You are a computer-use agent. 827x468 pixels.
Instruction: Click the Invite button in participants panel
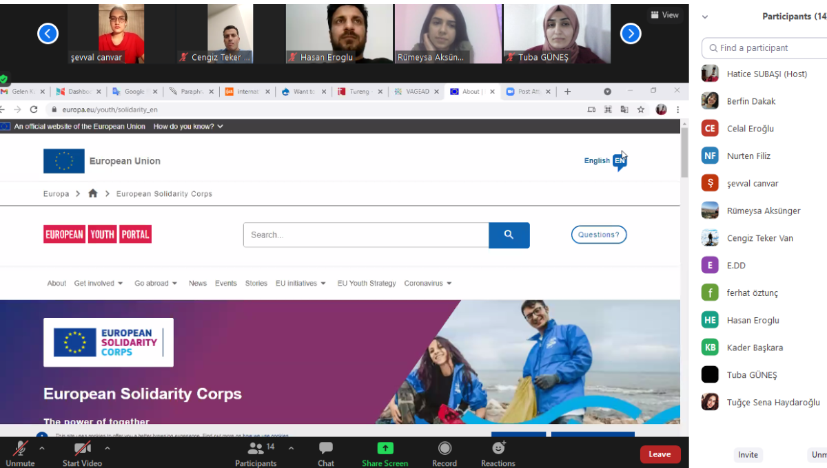coord(748,454)
